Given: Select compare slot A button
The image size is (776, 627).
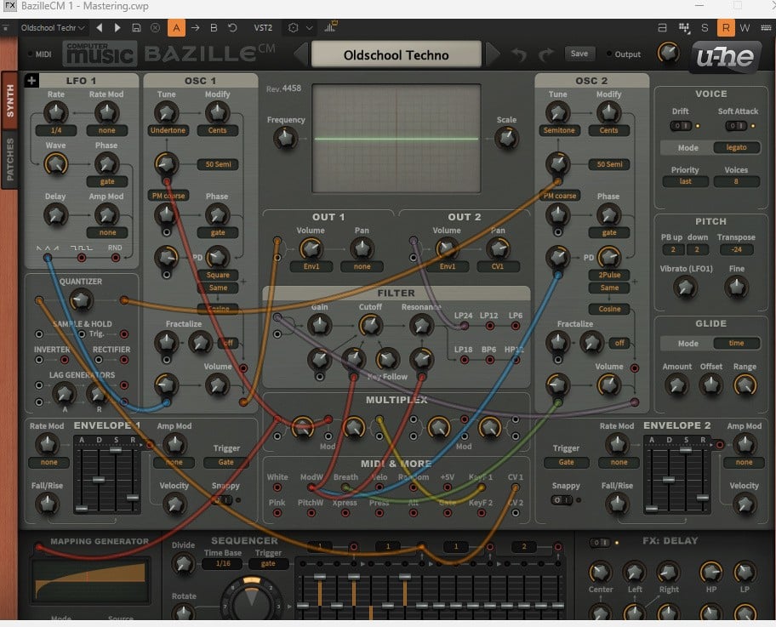Looking at the screenshot, I should [x=176, y=28].
